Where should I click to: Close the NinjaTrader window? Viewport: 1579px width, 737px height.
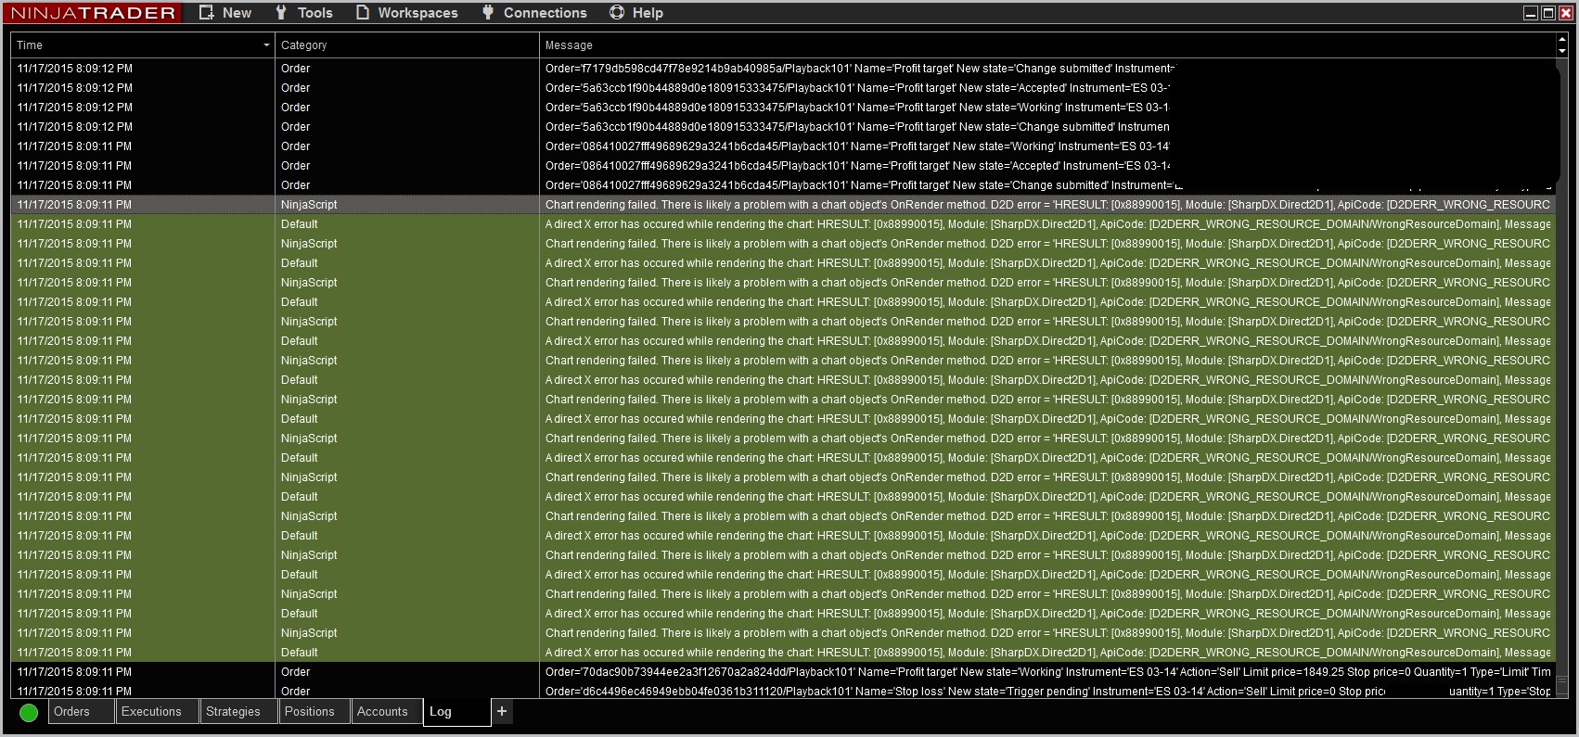coord(1566,13)
